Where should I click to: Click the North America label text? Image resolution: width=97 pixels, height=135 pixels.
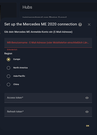click(20, 68)
